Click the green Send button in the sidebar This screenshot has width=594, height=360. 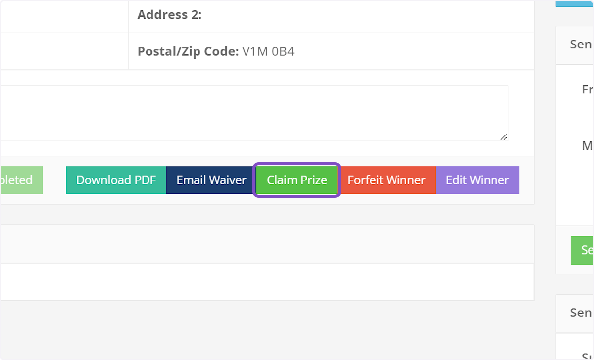point(585,250)
